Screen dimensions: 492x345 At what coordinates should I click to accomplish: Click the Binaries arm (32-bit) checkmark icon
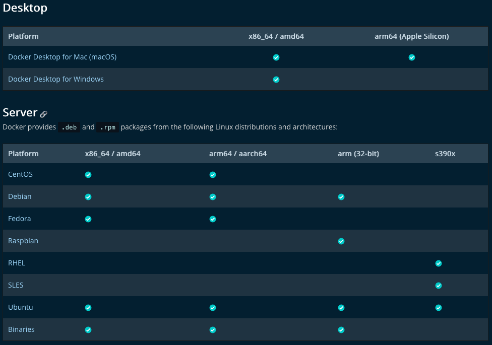341,330
